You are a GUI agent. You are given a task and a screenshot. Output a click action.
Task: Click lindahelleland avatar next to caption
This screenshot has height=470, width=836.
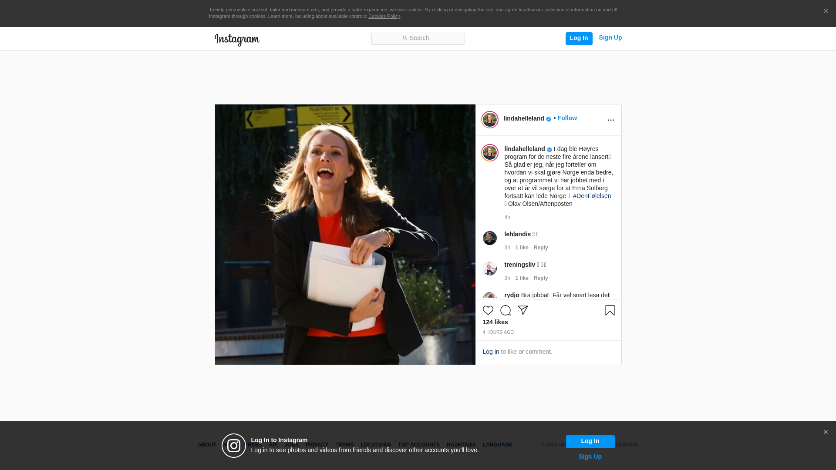coord(490,153)
